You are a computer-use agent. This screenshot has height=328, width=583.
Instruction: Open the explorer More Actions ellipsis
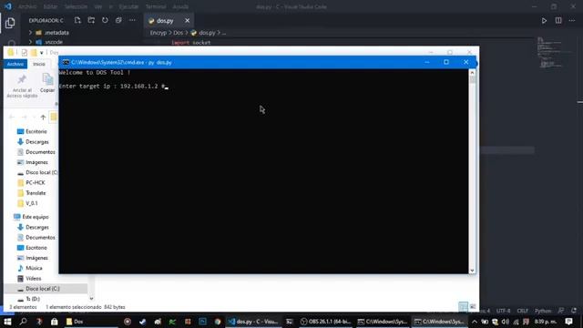[132, 20]
